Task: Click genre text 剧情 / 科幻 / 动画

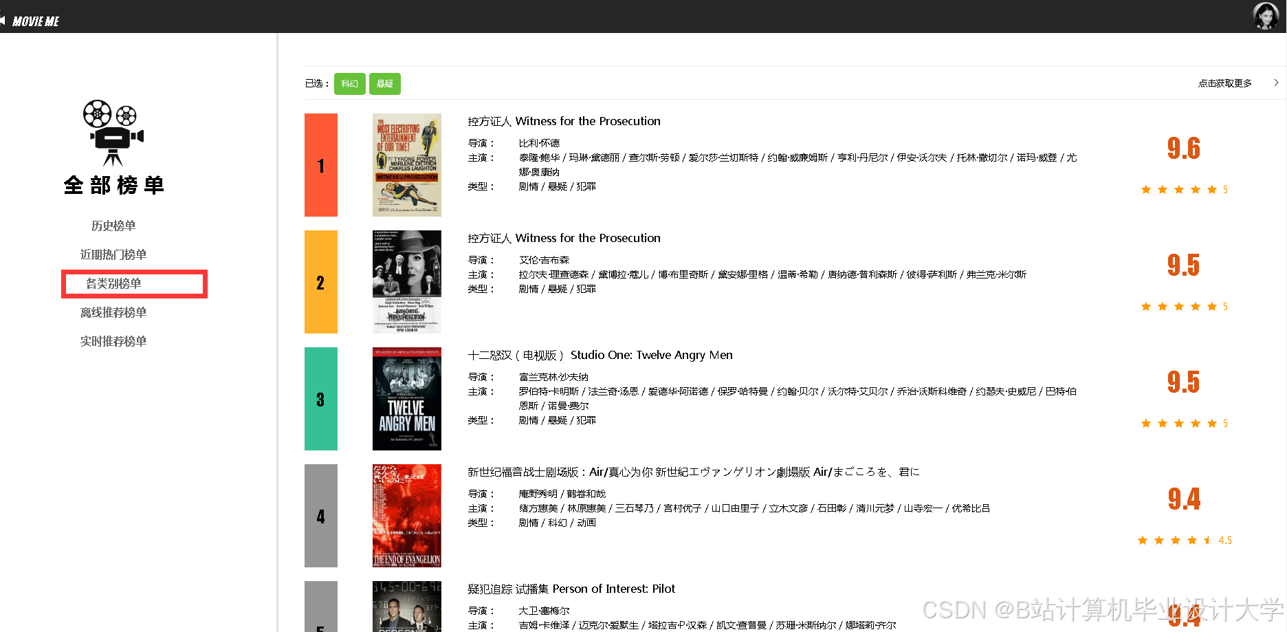Action: click(558, 523)
